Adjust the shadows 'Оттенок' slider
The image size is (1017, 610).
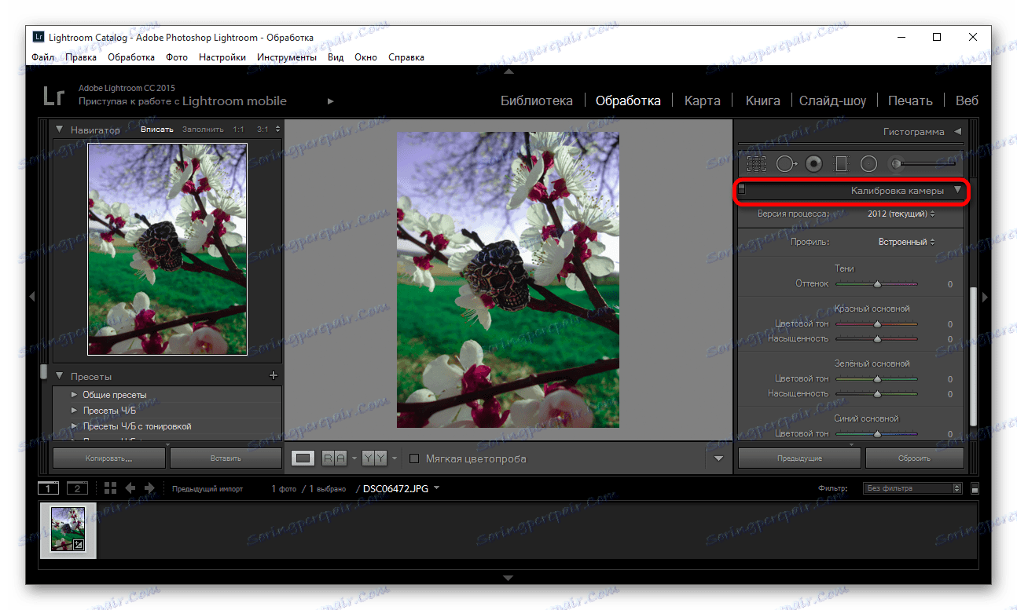[x=876, y=284]
